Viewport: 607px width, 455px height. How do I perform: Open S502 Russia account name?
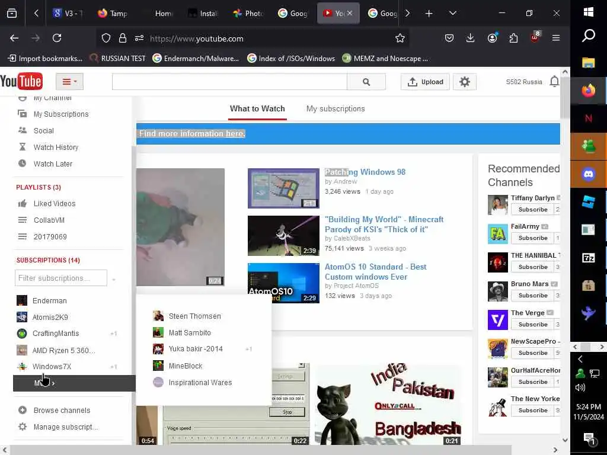(524, 82)
